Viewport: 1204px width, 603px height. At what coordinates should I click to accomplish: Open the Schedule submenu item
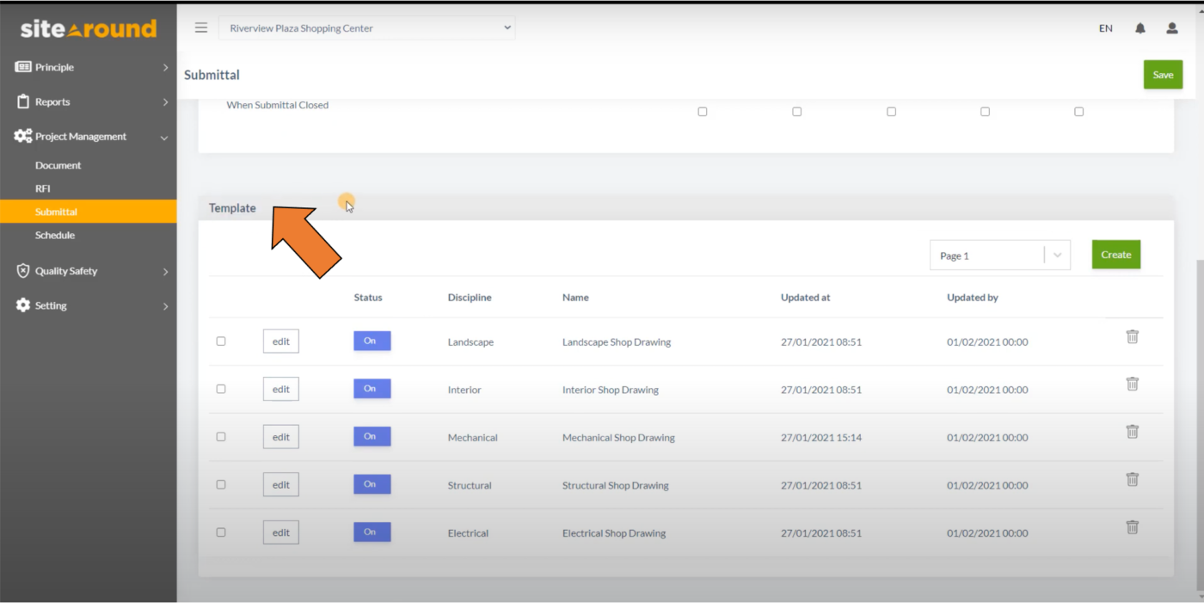(55, 235)
